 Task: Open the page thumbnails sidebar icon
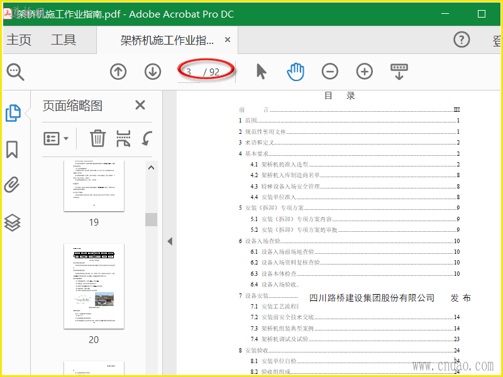click(13, 113)
